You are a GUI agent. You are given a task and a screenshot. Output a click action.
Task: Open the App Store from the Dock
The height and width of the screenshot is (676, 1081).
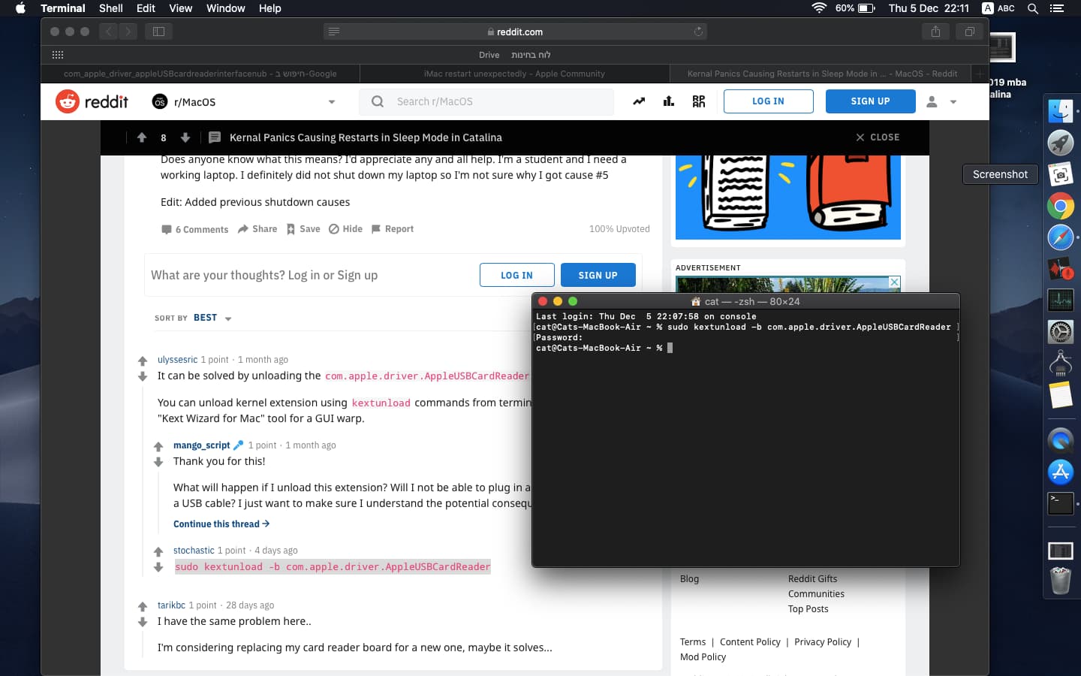(1061, 472)
